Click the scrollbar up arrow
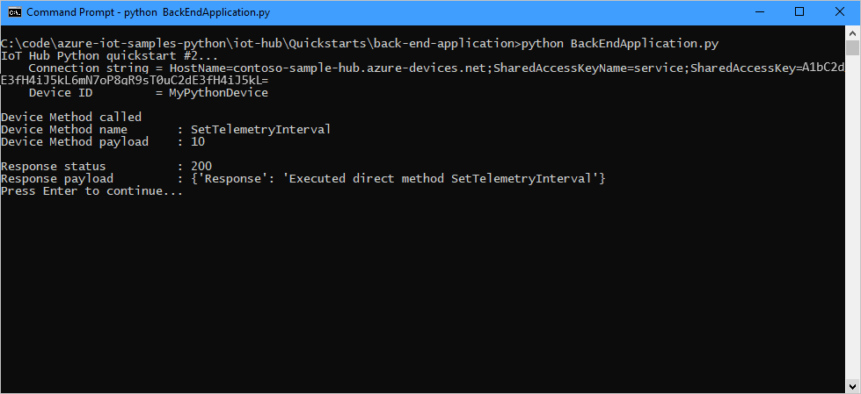The width and height of the screenshot is (861, 394). point(852,33)
